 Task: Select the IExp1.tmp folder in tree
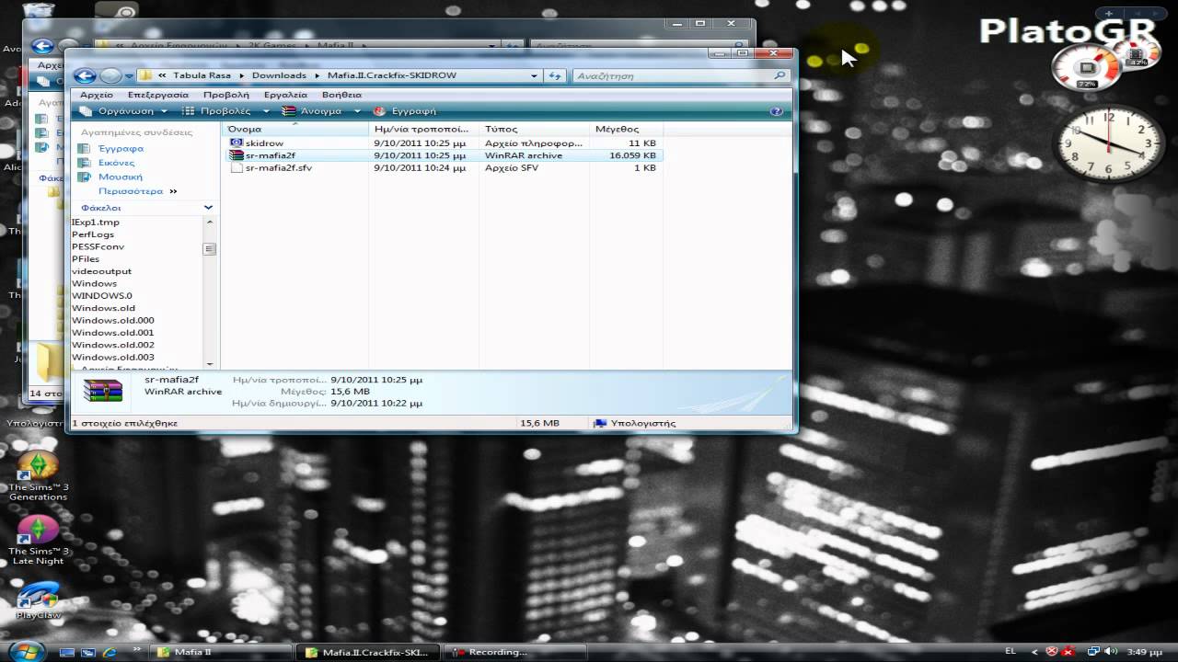point(96,223)
